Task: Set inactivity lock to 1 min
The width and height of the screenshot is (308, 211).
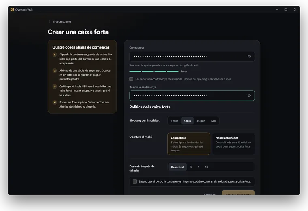Action: [x=174, y=121]
